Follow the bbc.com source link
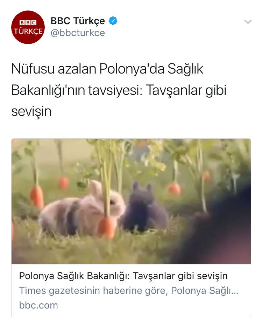This screenshot has width=262, height=318. tap(38, 305)
